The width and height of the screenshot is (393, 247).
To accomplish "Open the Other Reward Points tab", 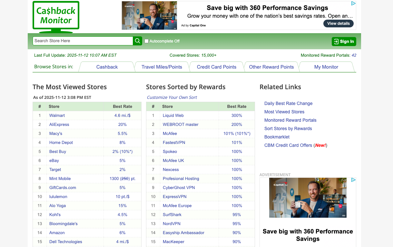I will point(271,67).
